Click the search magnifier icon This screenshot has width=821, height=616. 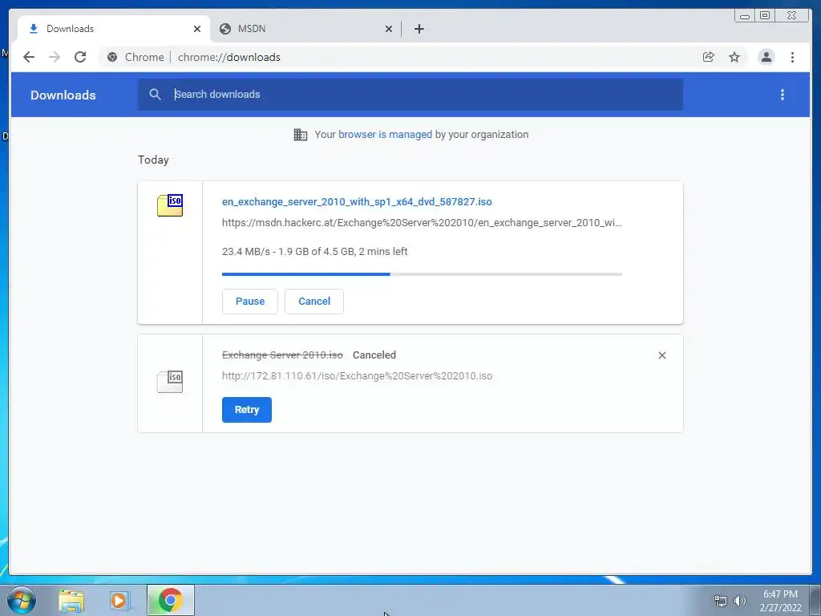pyautogui.click(x=155, y=95)
